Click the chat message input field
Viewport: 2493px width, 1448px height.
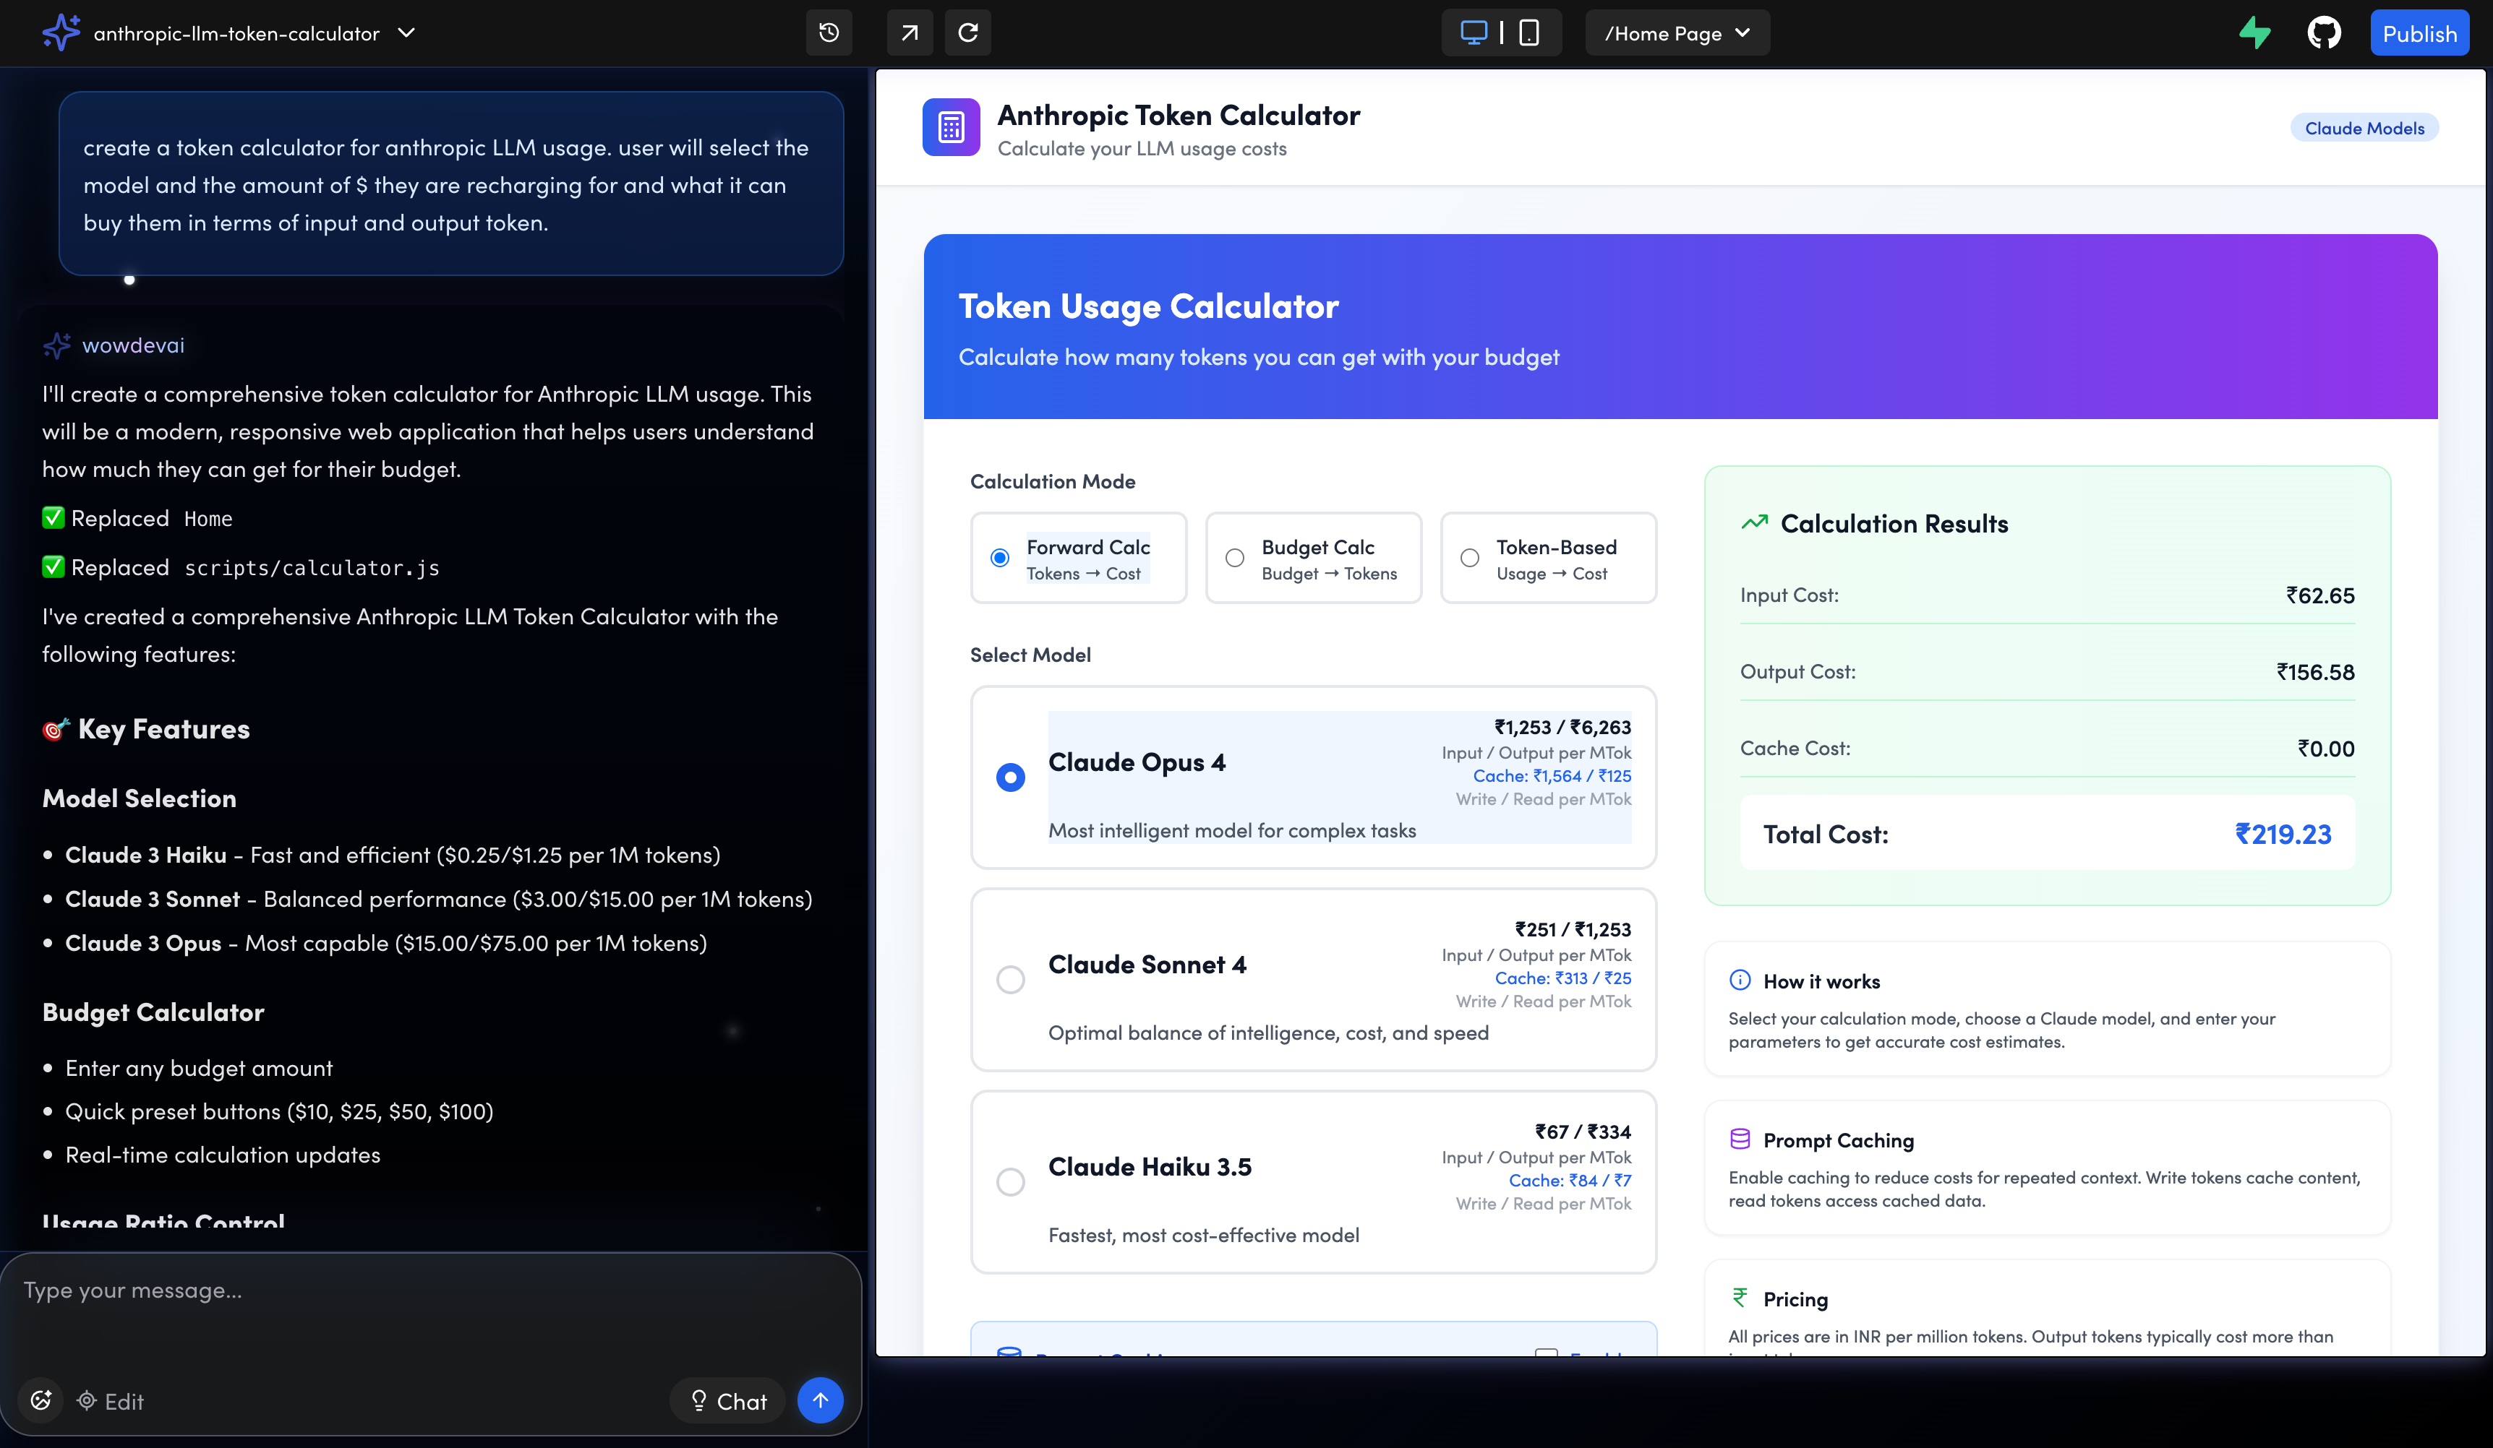430,1309
